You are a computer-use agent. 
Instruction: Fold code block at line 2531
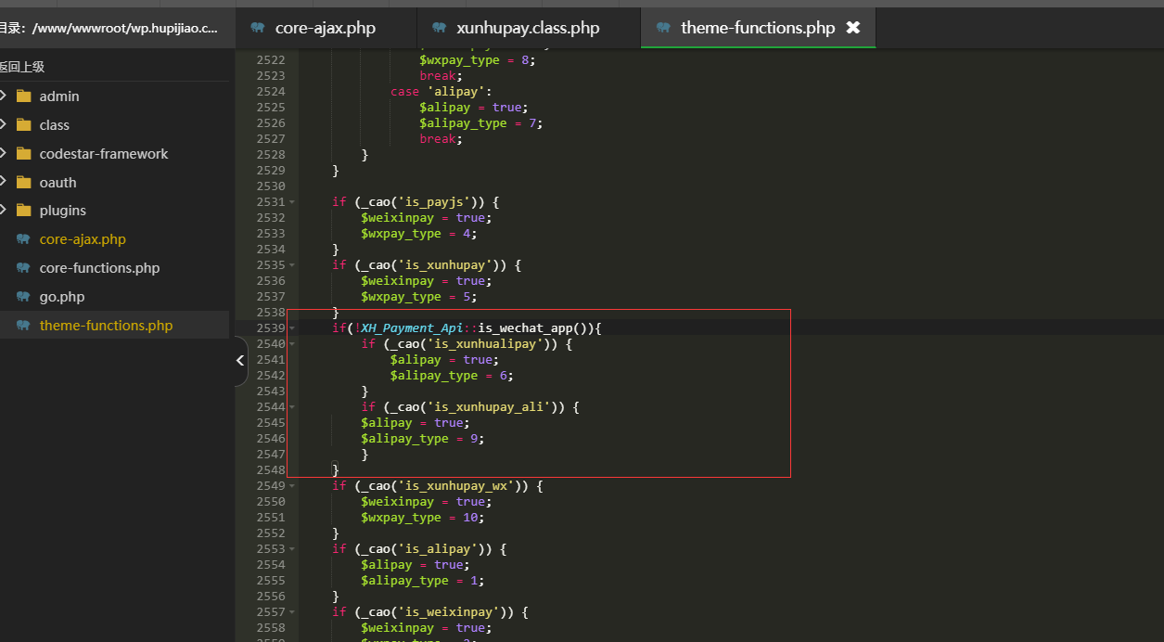tap(292, 202)
